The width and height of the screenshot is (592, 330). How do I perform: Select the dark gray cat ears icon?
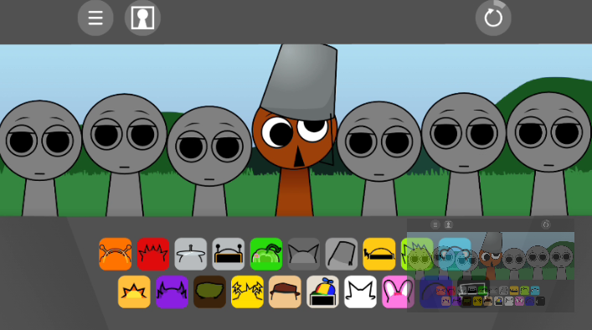coord(304,254)
